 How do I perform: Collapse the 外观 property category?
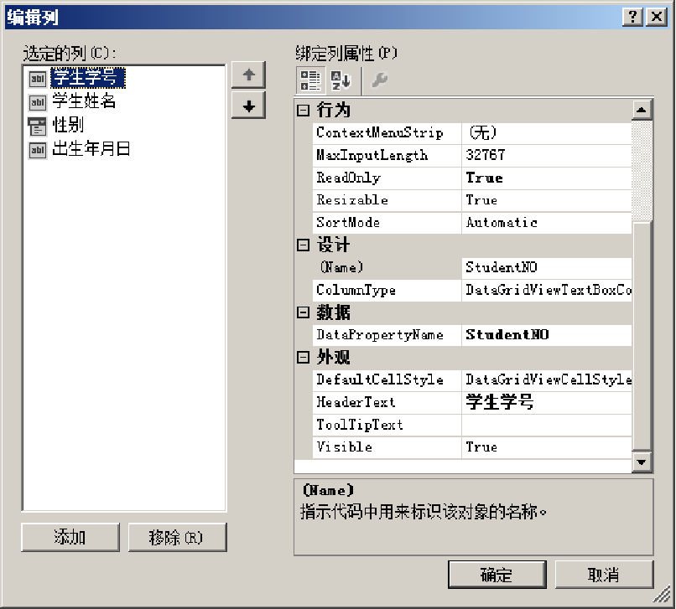pyautogui.click(x=304, y=358)
